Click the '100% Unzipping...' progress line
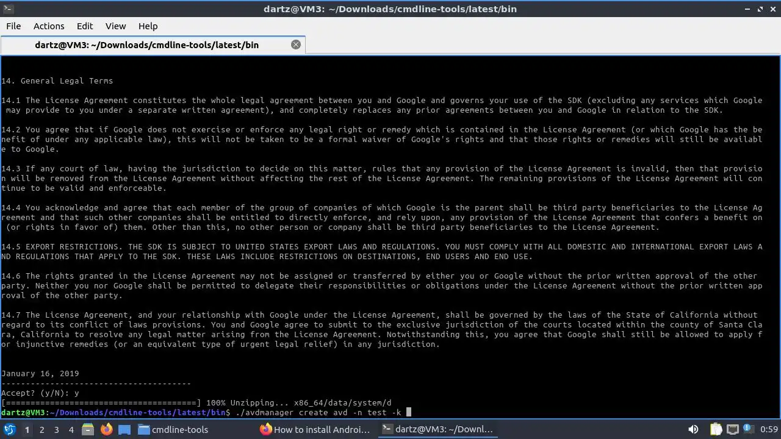 [x=196, y=403]
